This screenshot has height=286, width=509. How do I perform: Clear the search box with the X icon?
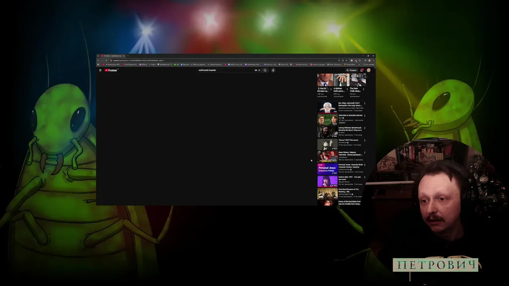(x=259, y=70)
